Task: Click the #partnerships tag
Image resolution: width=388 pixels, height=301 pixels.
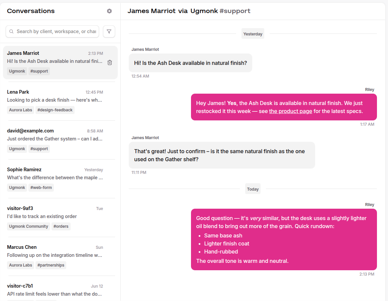Action: [x=51, y=266]
